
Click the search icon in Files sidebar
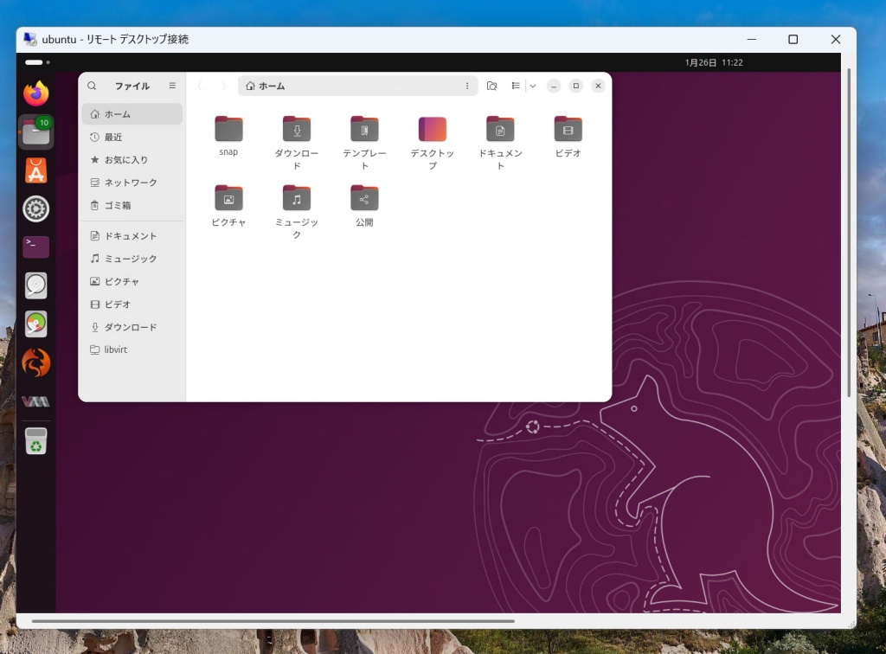[92, 86]
